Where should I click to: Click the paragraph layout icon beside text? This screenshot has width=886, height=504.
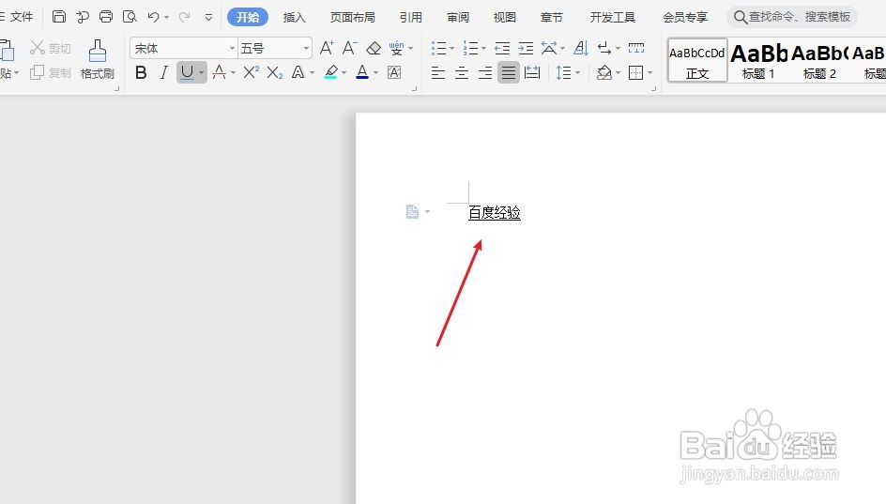pos(412,212)
